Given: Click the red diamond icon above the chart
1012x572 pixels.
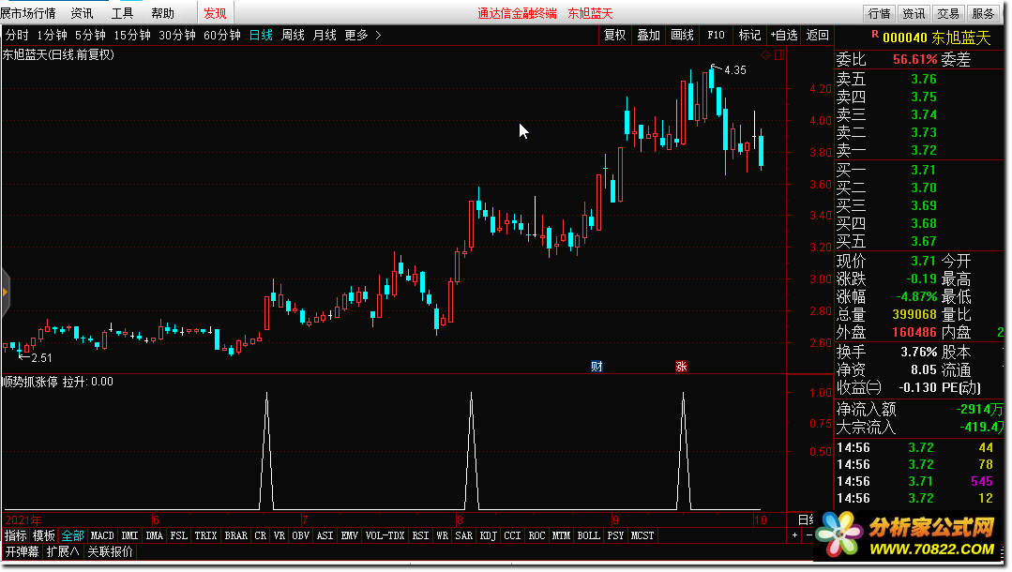Looking at the screenshot, I should tap(765, 55).
